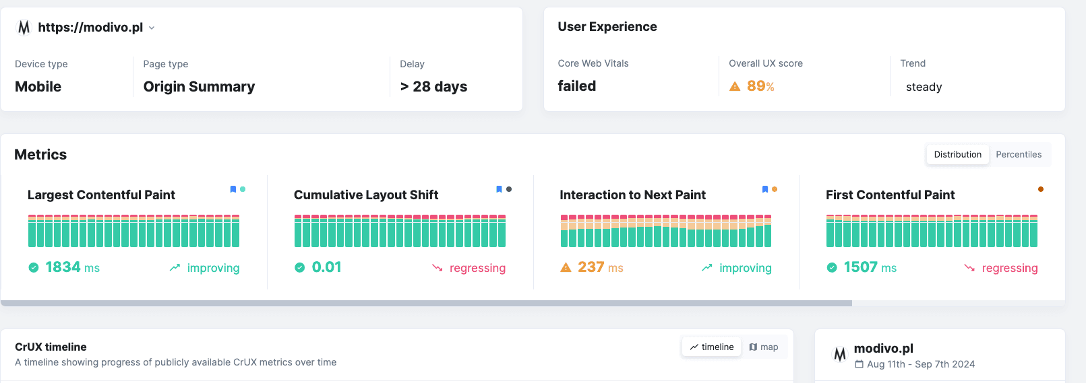Image resolution: width=1086 pixels, height=383 pixels.
Task: Click the Modivo logo beside https://modivo.pl
Action: [x=24, y=28]
